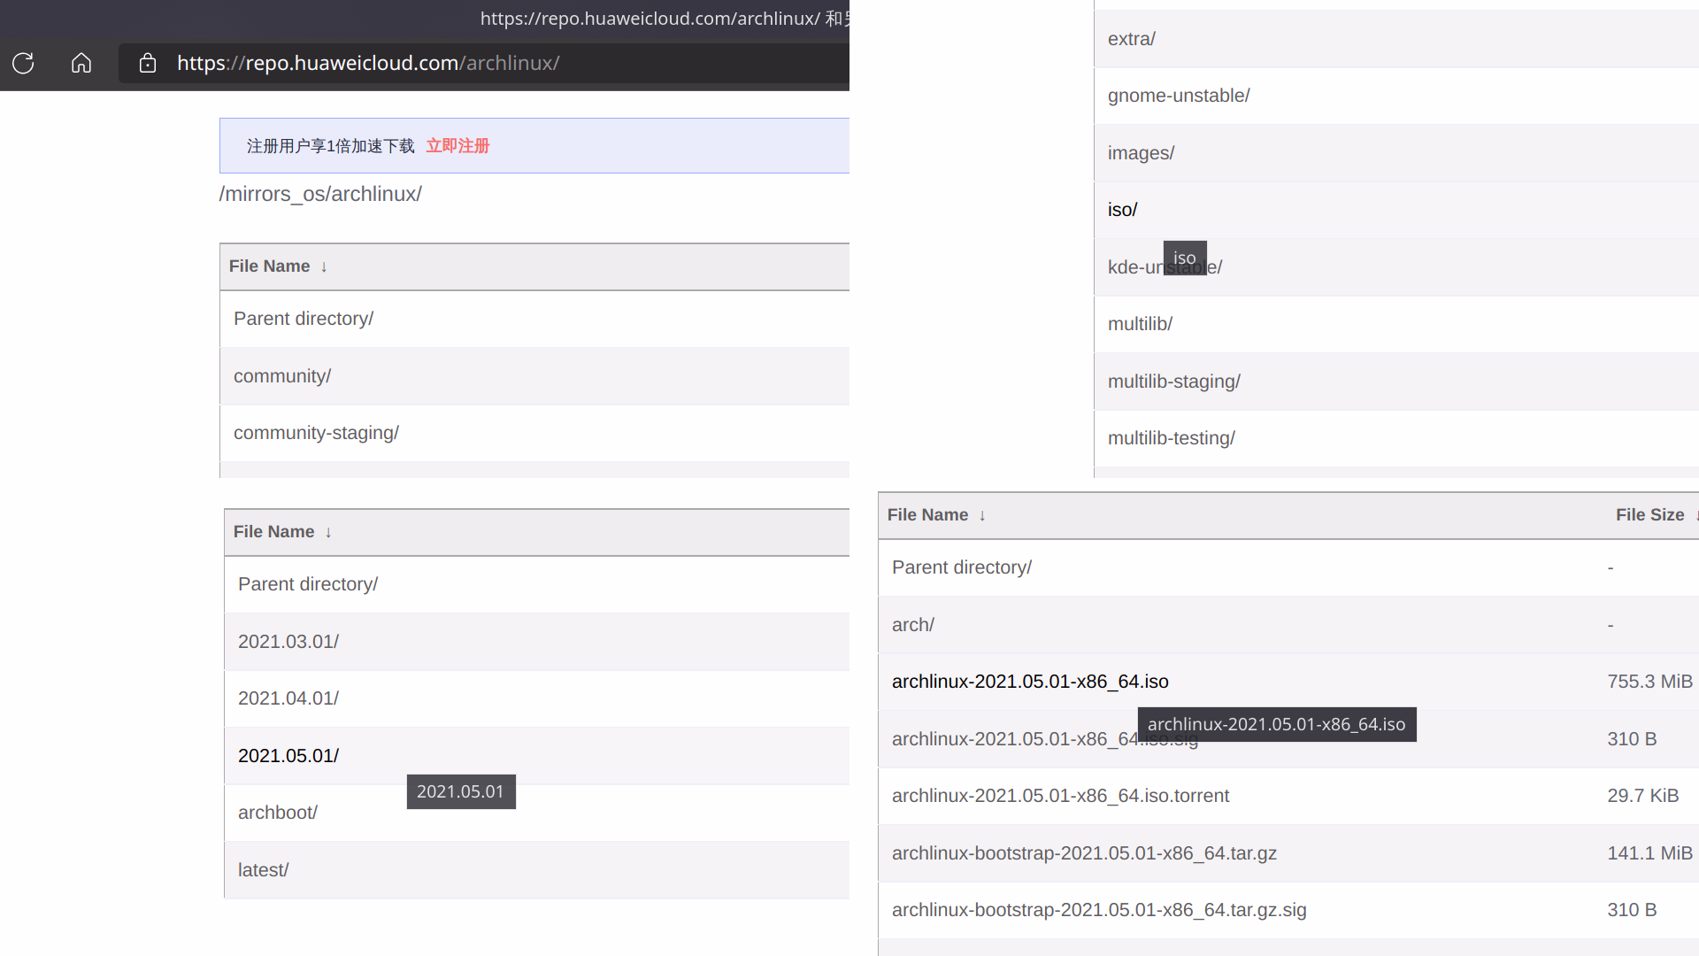Download archlinux-bootstrap tar.gz file
1699x956 pixels.
coord(1084,853)
